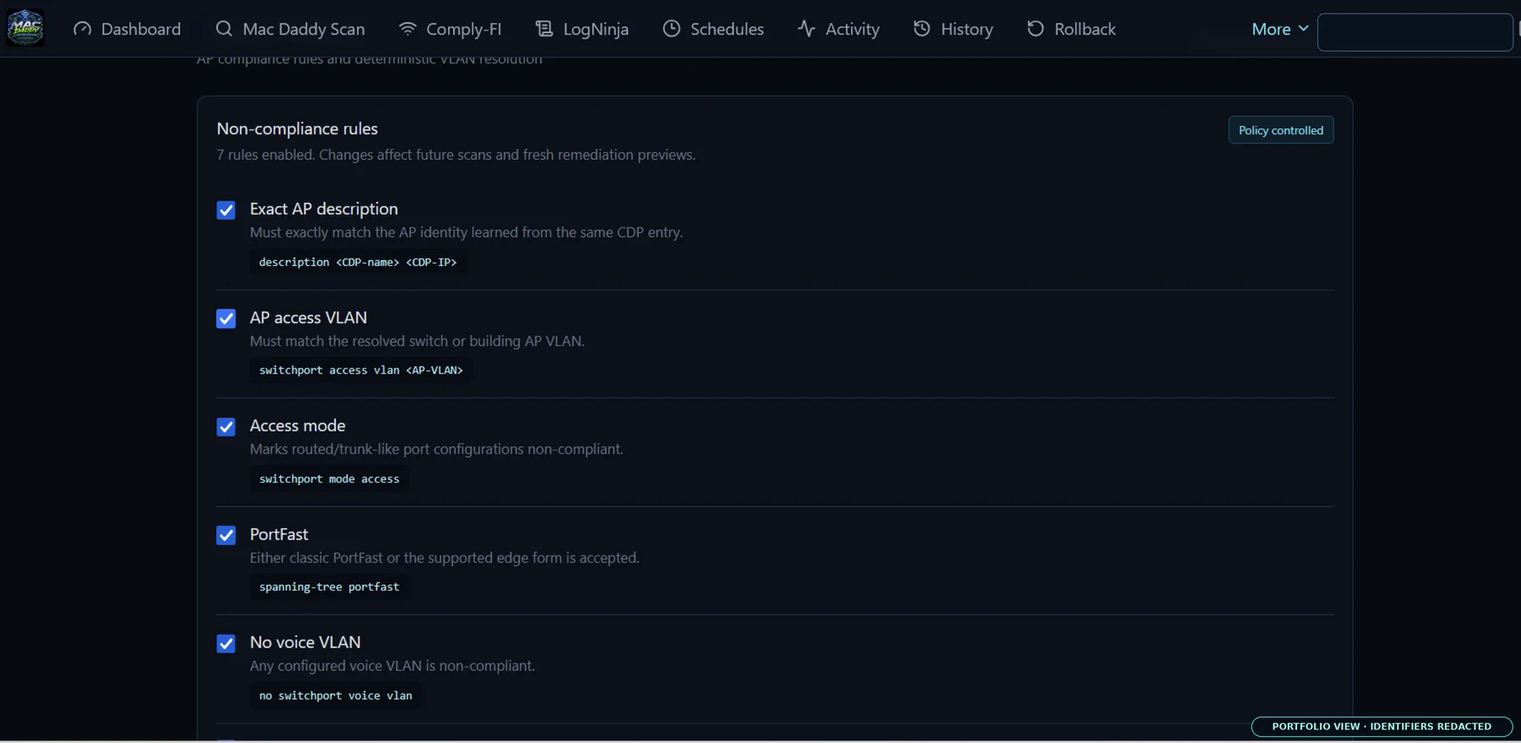
Task: Uncheck the No voice VLAN rule
Action: pyautogui.click(x=226, y=643)
